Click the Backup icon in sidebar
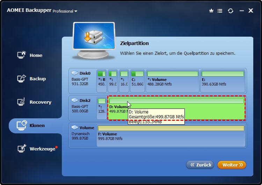The height and width of the screenshot is (185, 262). pyautogui.click(x=22, y=78)
